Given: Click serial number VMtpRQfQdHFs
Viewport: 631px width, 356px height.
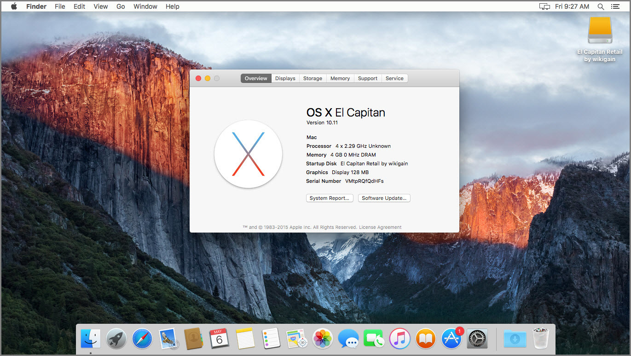Looking at the screenshot, I should tap(365, 181).
